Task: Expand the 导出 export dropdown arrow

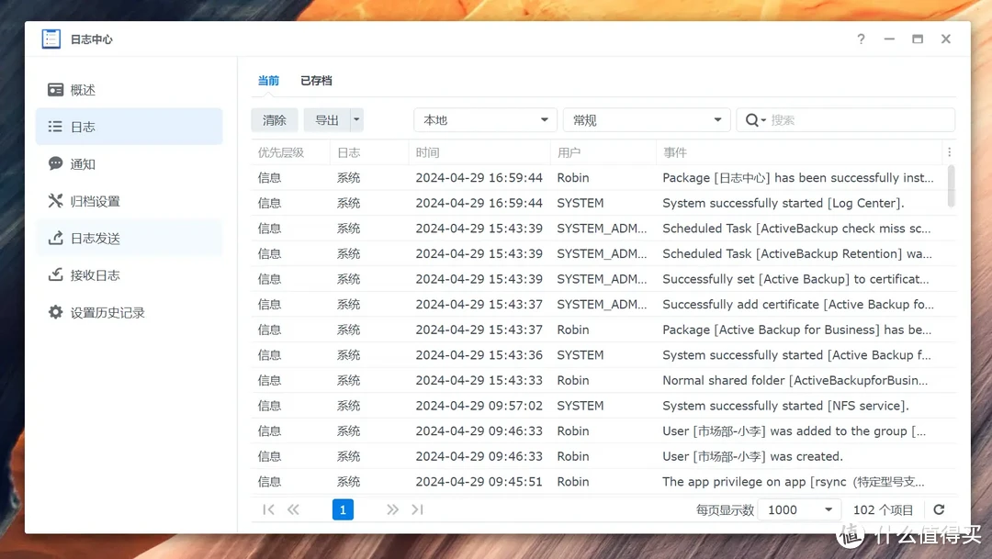Action: point(356,120)
